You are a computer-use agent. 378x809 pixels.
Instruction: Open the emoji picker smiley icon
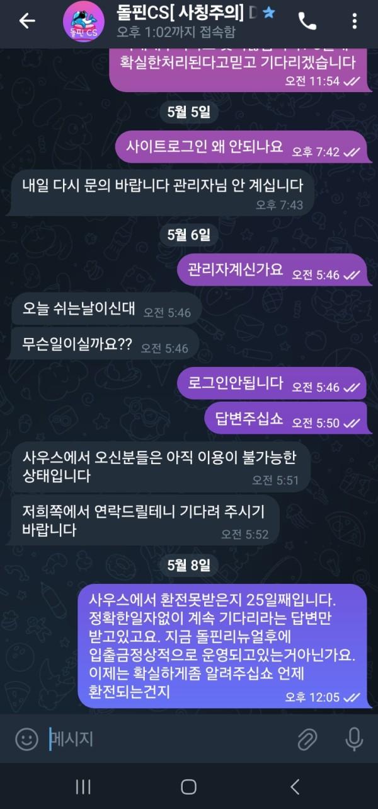(26, 738)
